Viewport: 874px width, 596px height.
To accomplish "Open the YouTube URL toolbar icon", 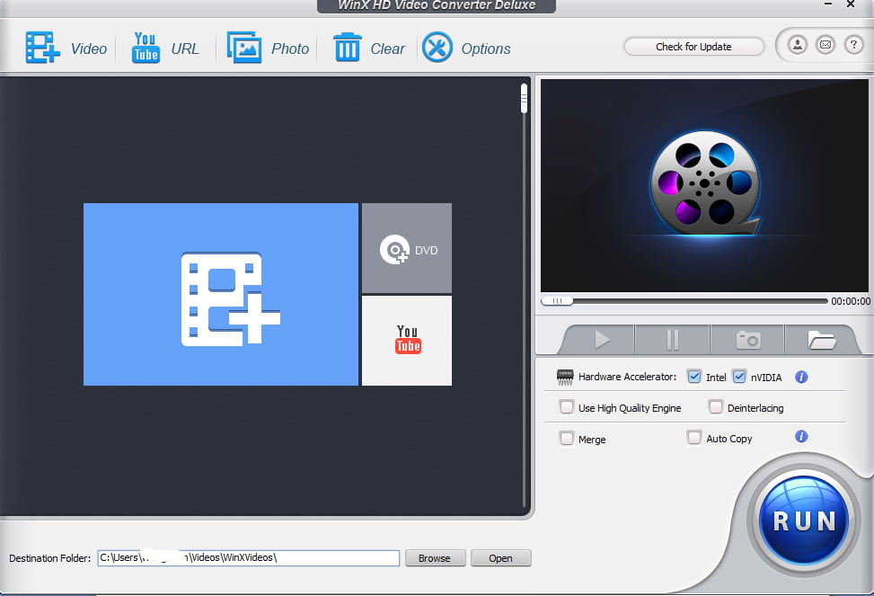I will 146,48.
